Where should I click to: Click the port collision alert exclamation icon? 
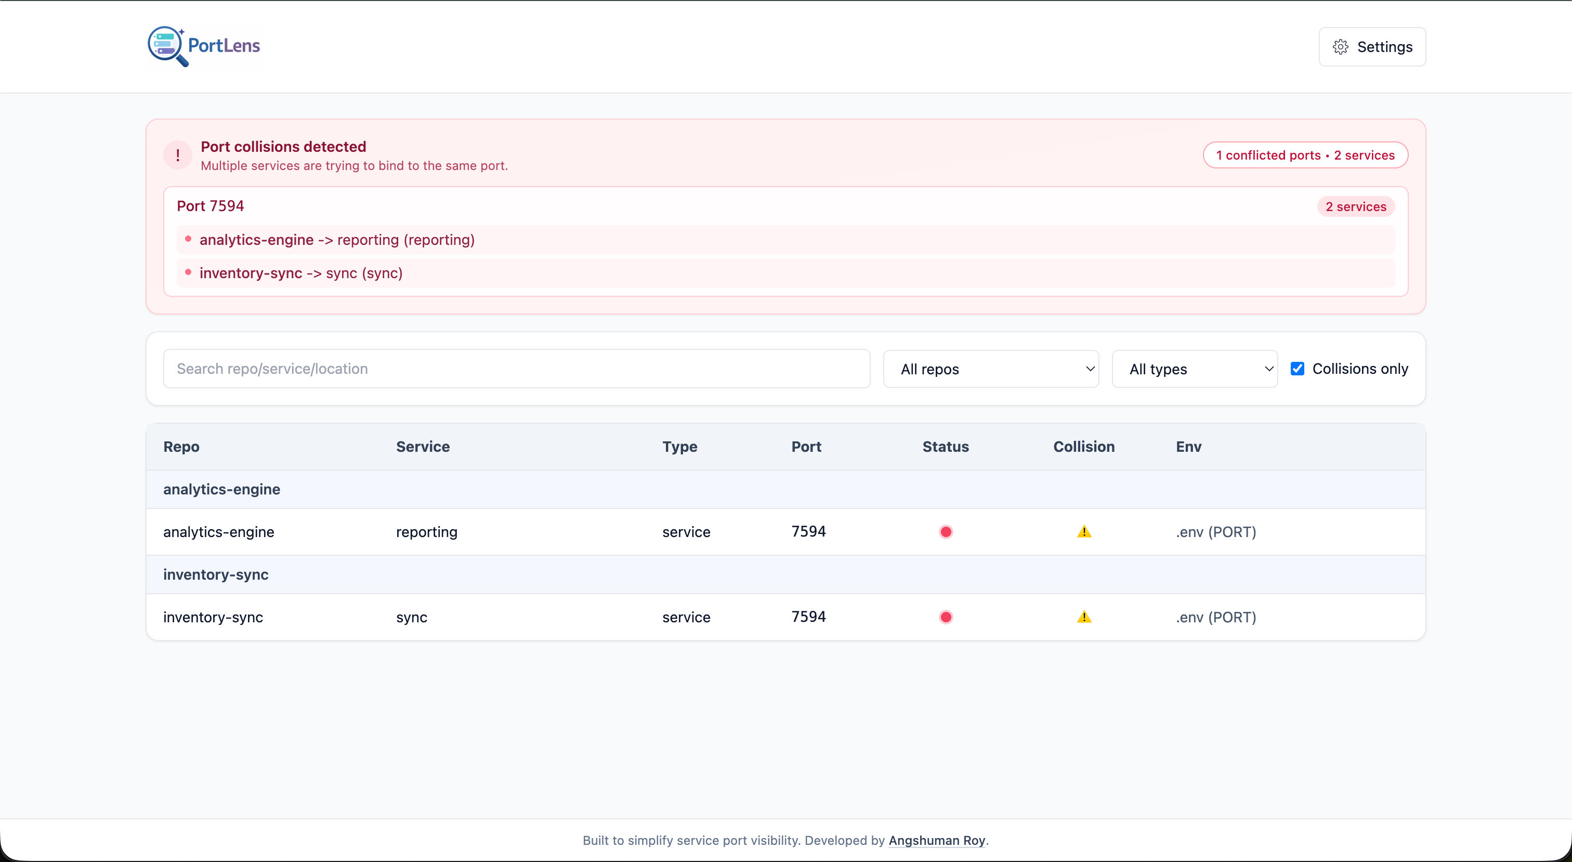(177, 154)
